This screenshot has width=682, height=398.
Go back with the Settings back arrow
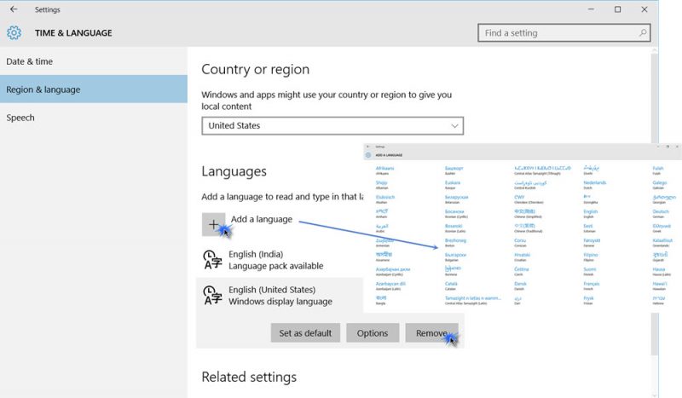click(x=14, y=9)
